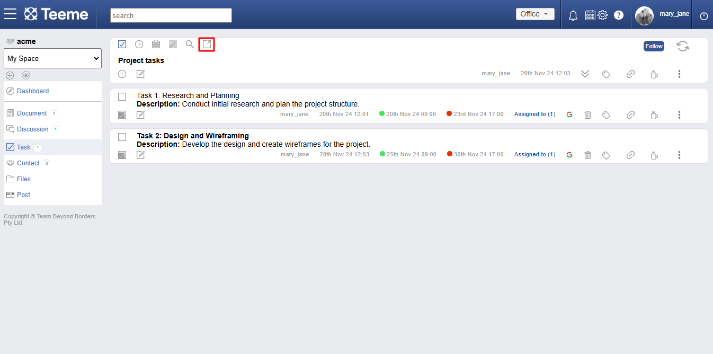Click the acme workspace name
This screenshot has width=713, height=354.
point(26,41)
